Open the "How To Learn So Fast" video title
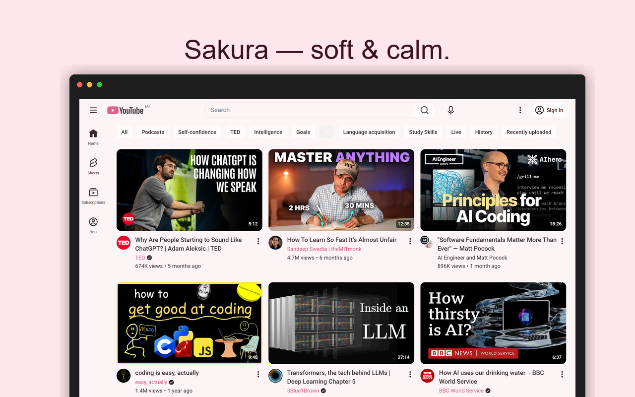 pos(342,240)
